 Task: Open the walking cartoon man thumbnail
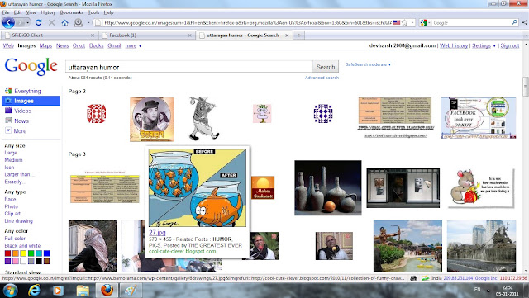203,119
